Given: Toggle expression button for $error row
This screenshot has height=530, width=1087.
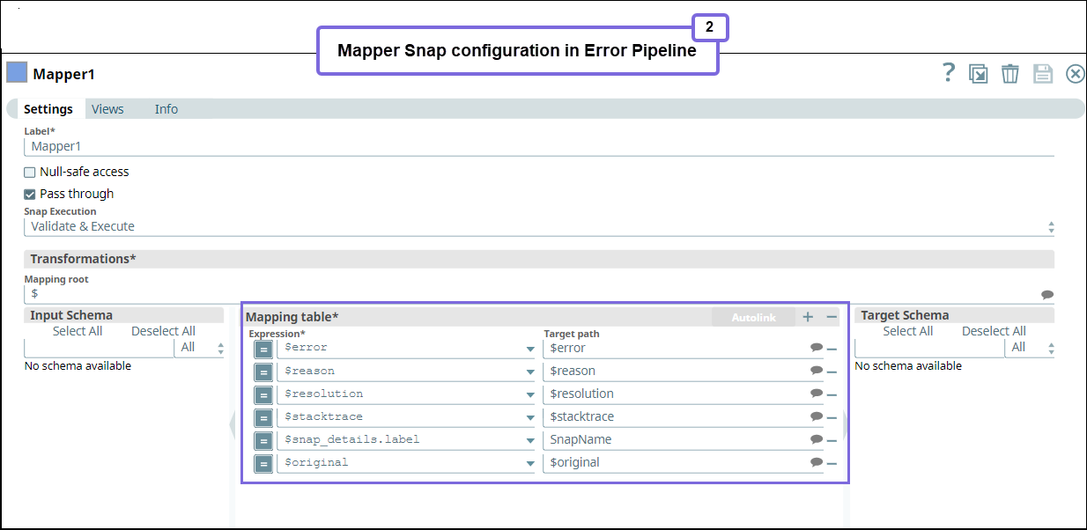Looking at the screenshot, I should click(263, 349).
